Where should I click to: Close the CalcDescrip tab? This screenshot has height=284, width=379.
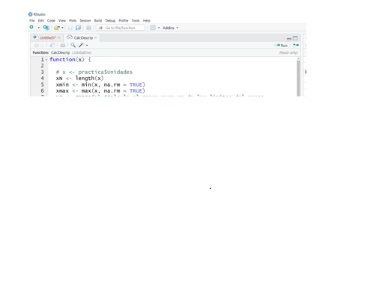(95, 37)
